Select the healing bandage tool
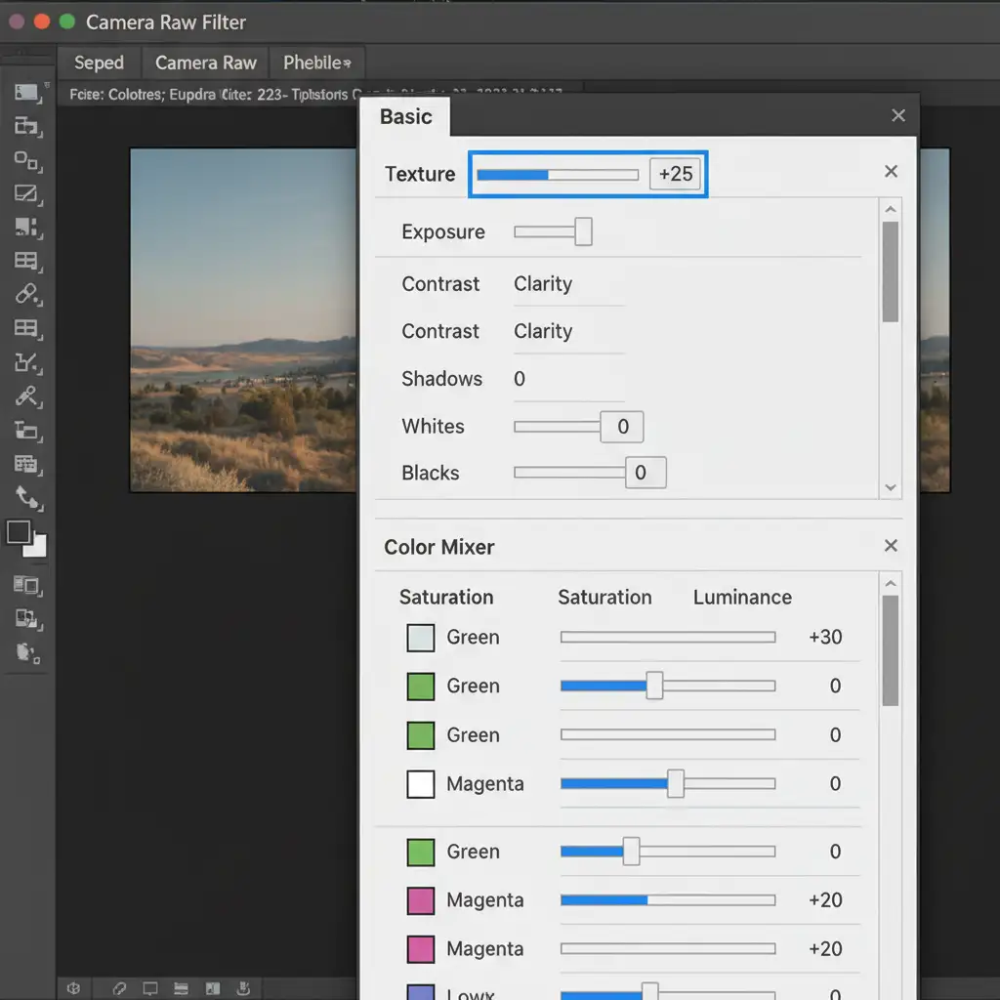This screenshot has height=1000, width=1000. point(26,294)
